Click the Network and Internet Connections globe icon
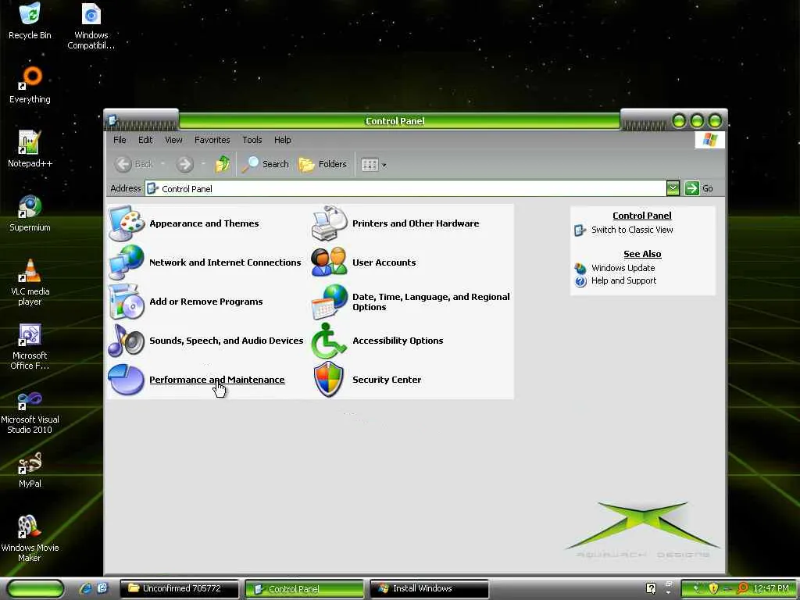Viewport: 800px width, 600px height. (127, 262)
